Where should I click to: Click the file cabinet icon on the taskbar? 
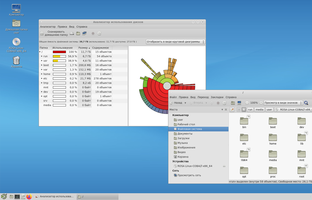pyautogui.click(x=23, y=197)
